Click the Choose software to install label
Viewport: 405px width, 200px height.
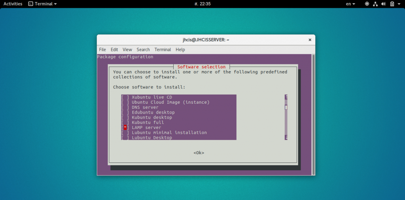149,87
